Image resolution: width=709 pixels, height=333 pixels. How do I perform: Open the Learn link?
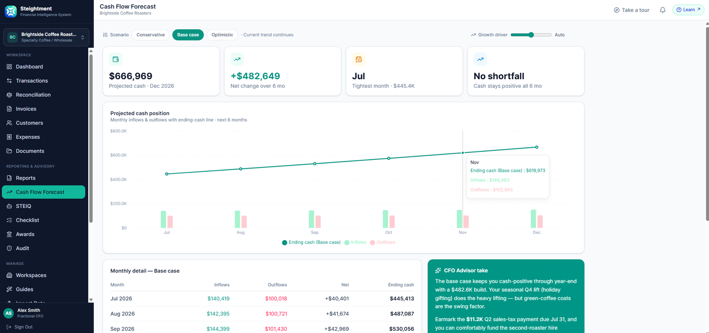[x=688, y=10]
